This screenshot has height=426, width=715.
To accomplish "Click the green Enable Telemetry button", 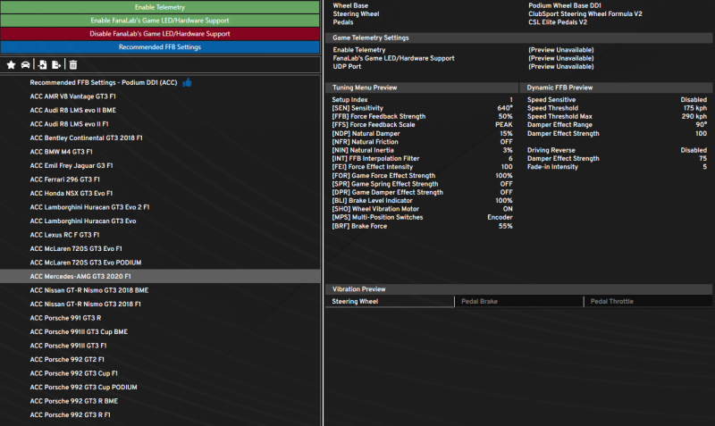I will tap(160, 7).
